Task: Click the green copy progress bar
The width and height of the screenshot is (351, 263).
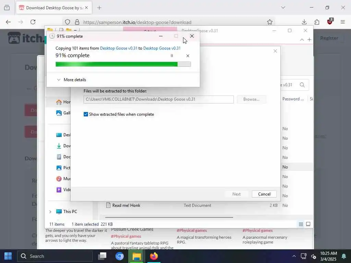Action: pyautogui.click(x=123, y=64)
